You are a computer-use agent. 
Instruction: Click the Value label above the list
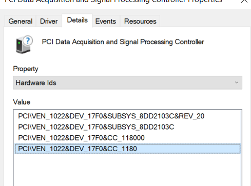click(x=22, y=102)
